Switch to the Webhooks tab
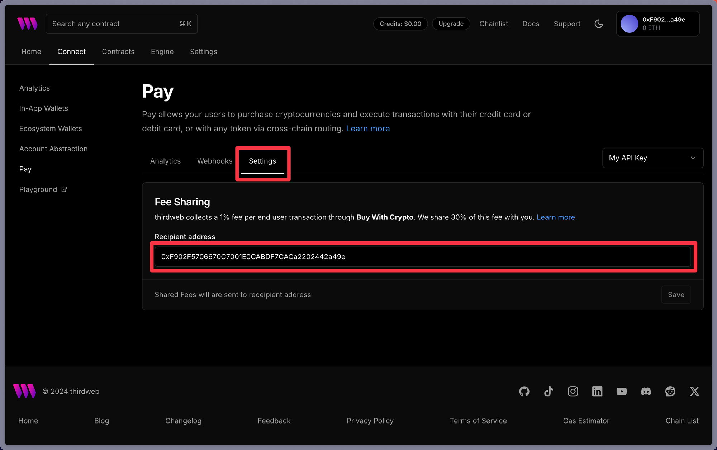 click(215, 161)
